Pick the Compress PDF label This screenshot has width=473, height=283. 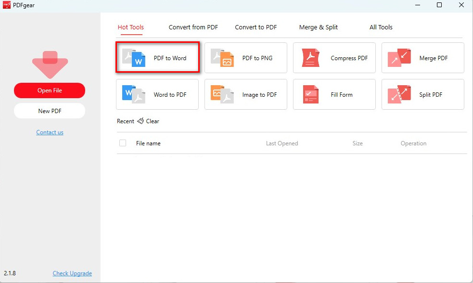point(349,58)
